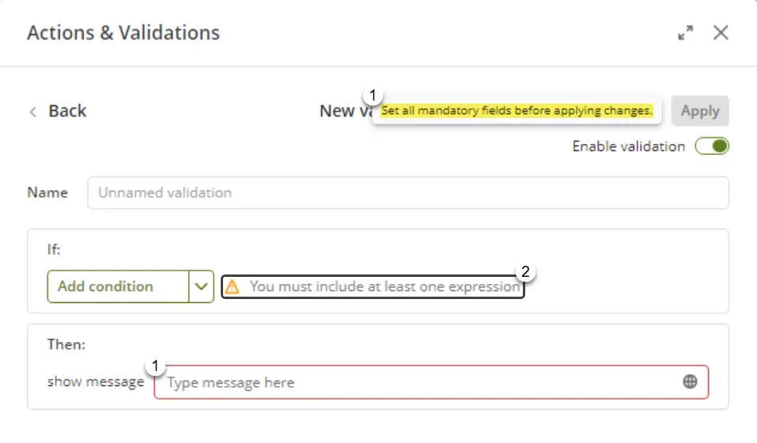This screenshot has height=443, width=757.
Task: Toggle the Enable validation switch off
Action: [712, 146]
